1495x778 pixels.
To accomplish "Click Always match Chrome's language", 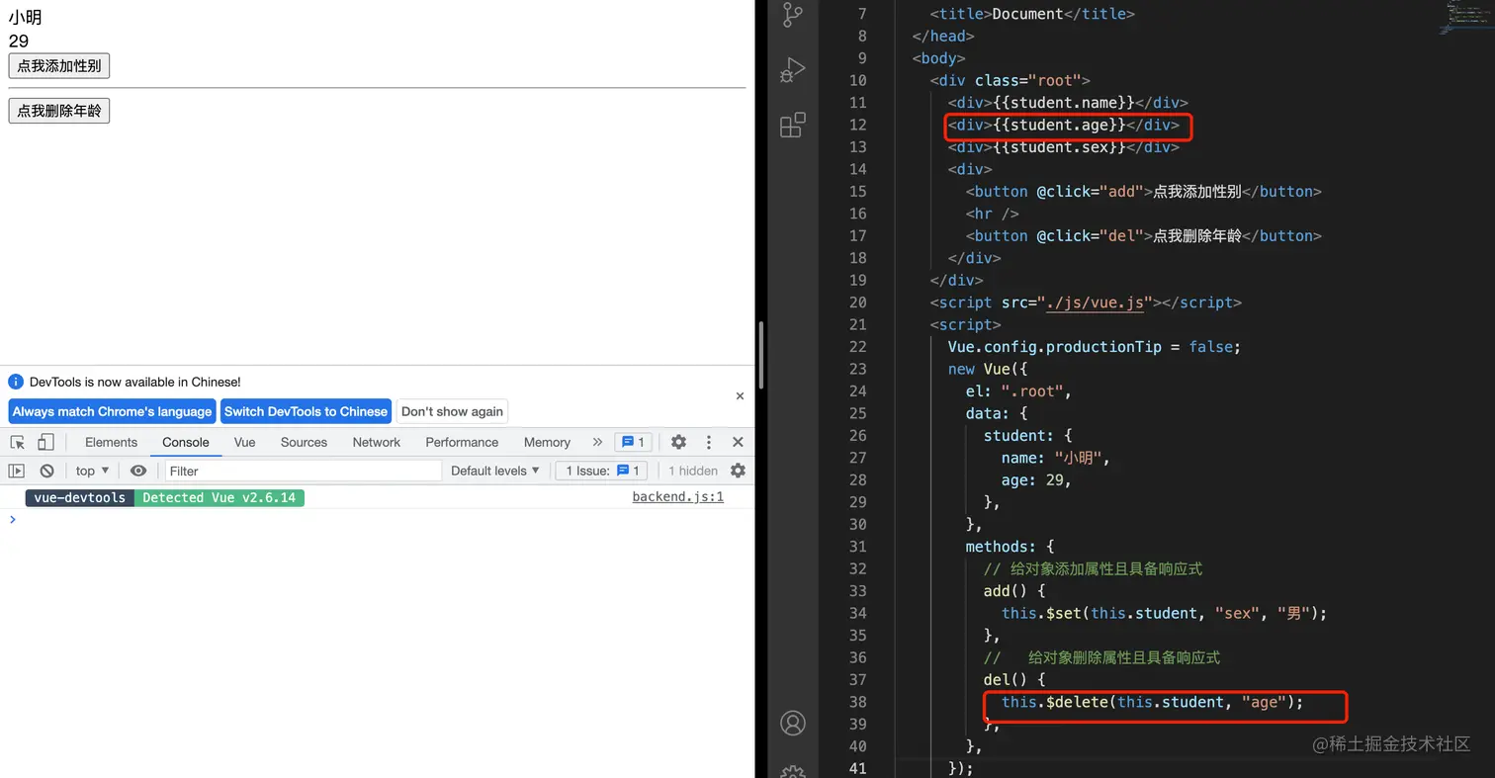I will click(x=112, y=411).
